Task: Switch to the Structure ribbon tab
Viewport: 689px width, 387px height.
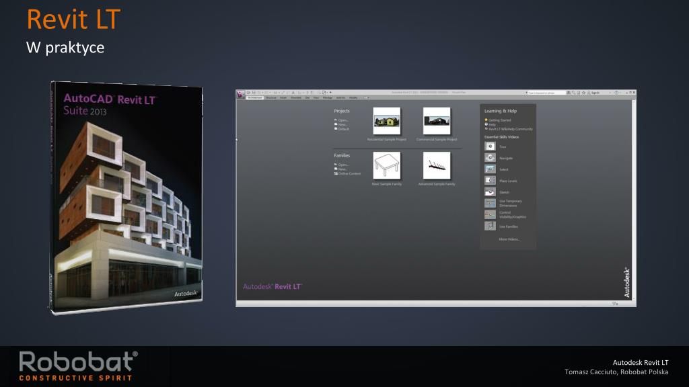Action: pyautogui.click(x=271, y=98)
